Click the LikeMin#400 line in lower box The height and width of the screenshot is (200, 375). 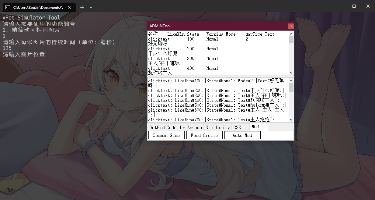point(215,100)
